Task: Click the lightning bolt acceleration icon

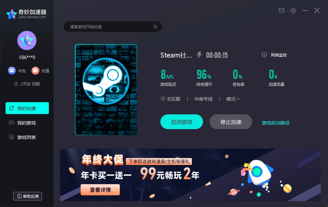Action: click(x=199, y=55)
